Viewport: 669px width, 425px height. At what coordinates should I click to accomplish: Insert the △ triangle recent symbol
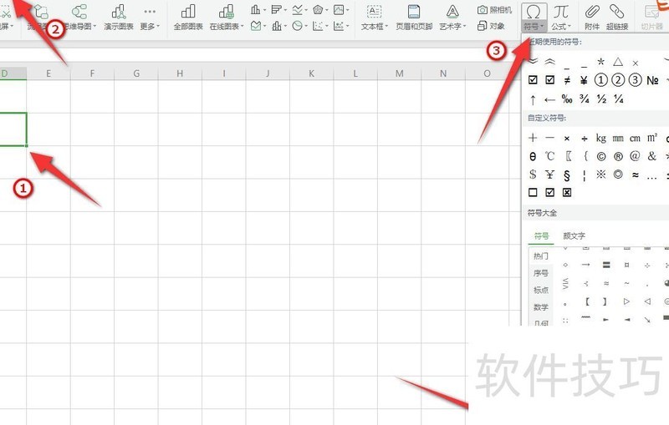click(618, 62)
